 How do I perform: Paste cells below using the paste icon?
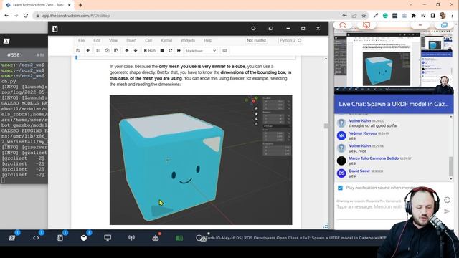pos(116,51)
